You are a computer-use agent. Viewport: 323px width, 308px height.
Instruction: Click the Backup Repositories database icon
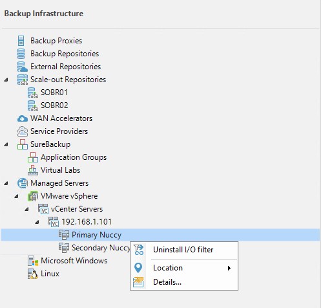pyautogui.click(x=21, y=54)
